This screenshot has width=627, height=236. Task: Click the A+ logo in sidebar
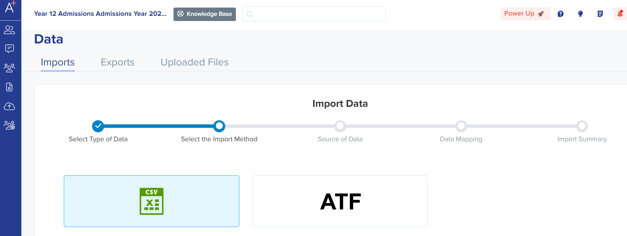click(x=10, y=8)
